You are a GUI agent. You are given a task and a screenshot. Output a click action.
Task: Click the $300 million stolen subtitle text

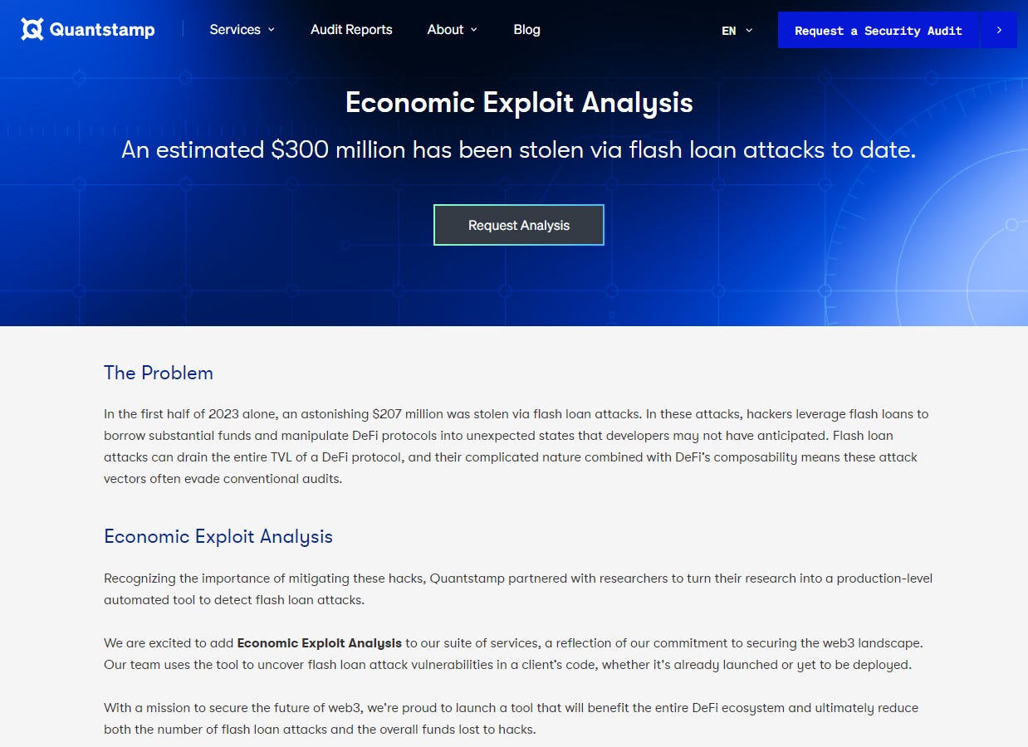coord(519,150)
